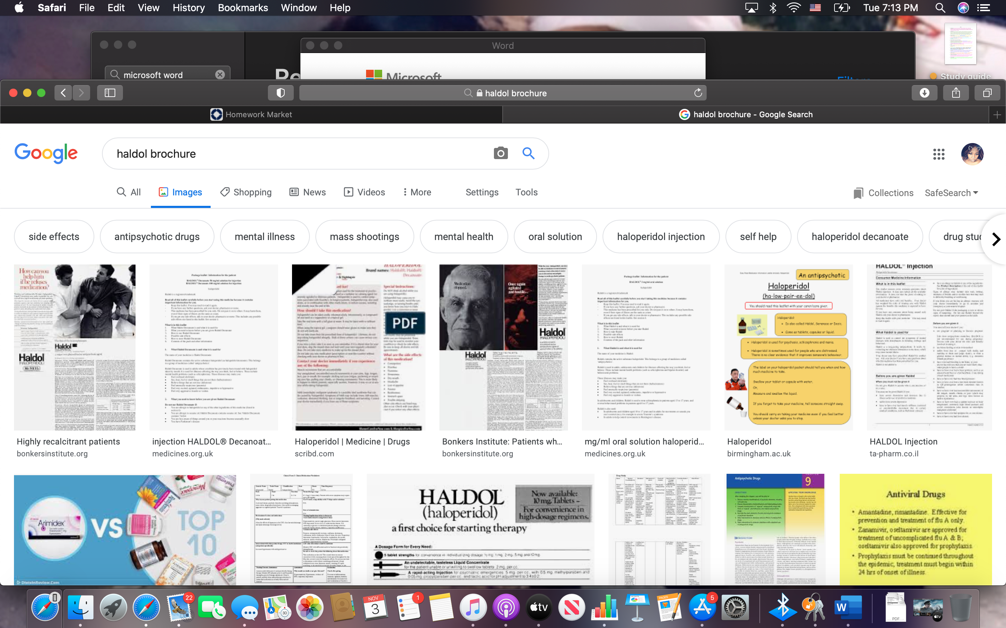Search by image with the camera icon

[x=501, y=153]
